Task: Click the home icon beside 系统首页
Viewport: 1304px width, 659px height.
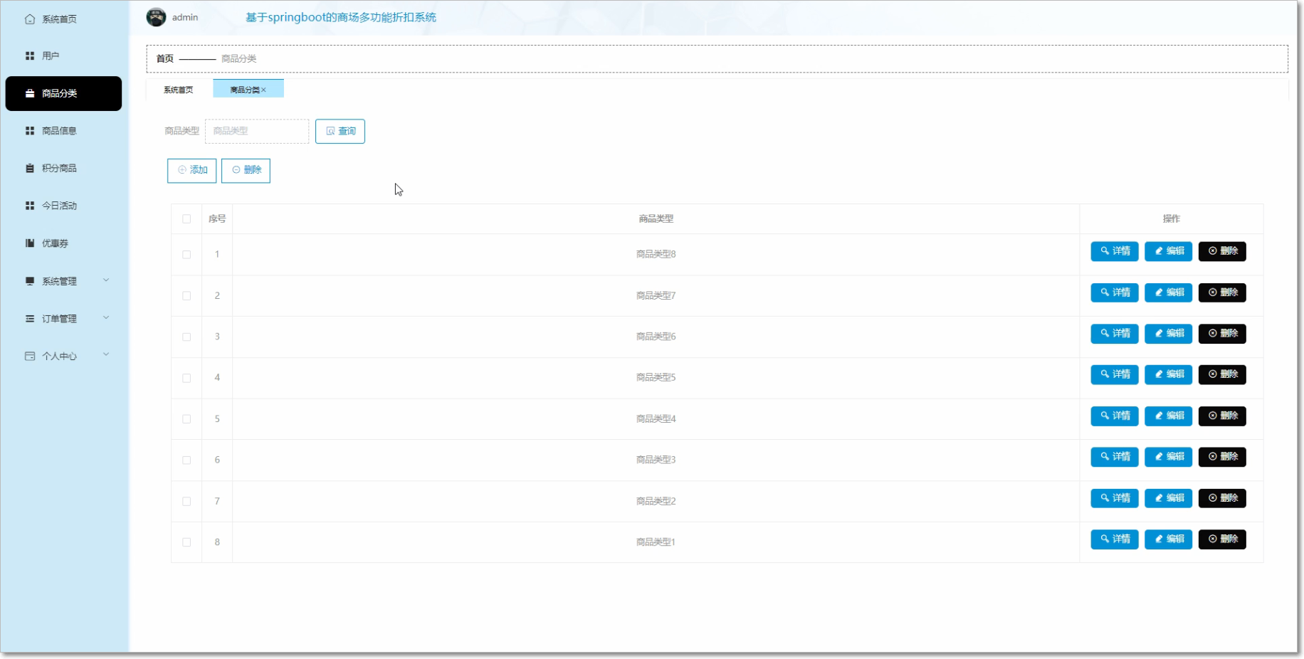Action: (x=30, y=19)
